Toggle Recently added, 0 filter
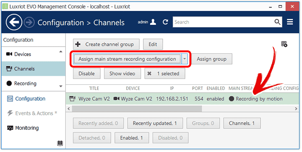Image resolution: width=302 pixels, height=152 pixels. pos(98,123)
